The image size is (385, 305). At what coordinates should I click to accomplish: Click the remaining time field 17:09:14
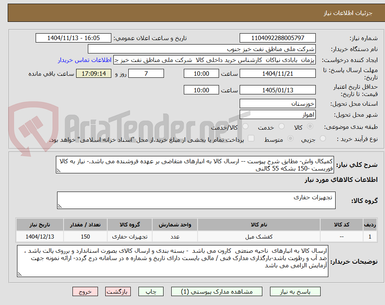click(94, 73)
